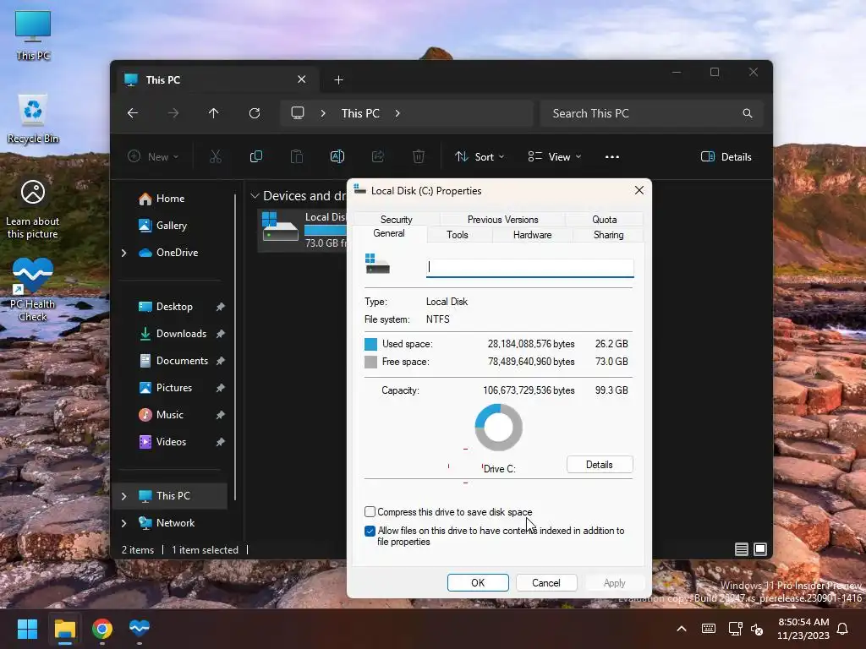Click the Cut scissors icon in the Explorer toolbar
The width and height of the screenshot is (866, 649).
[216, 156]
